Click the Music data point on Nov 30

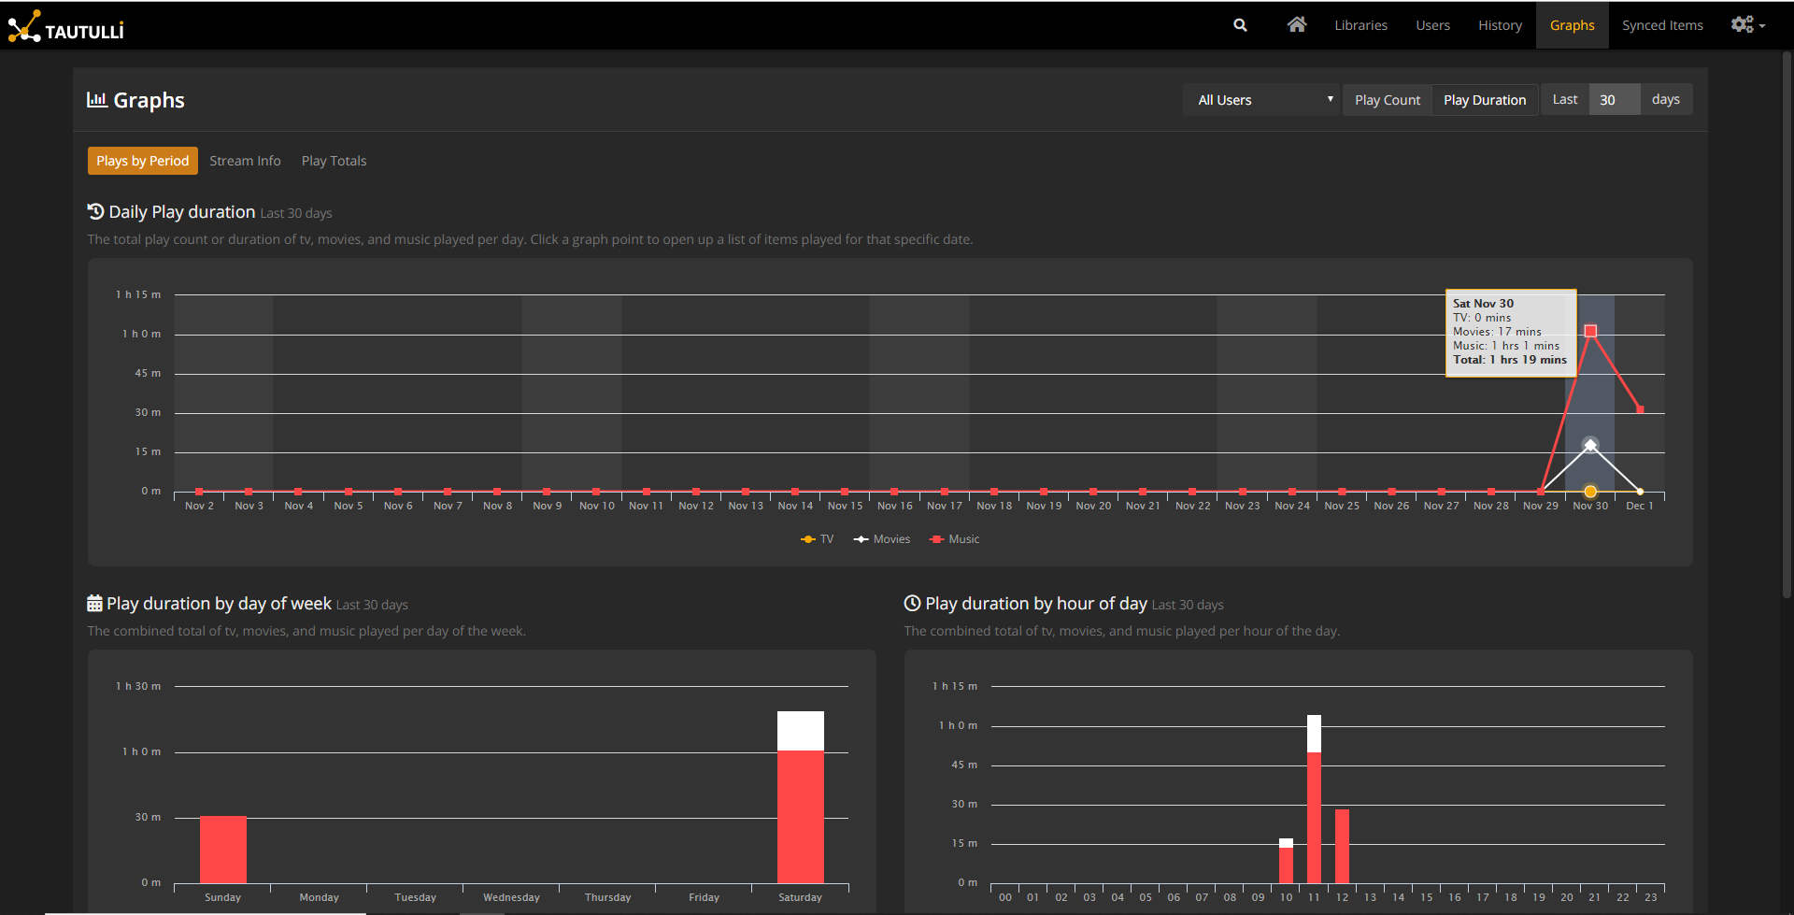tap(1590, 331)
